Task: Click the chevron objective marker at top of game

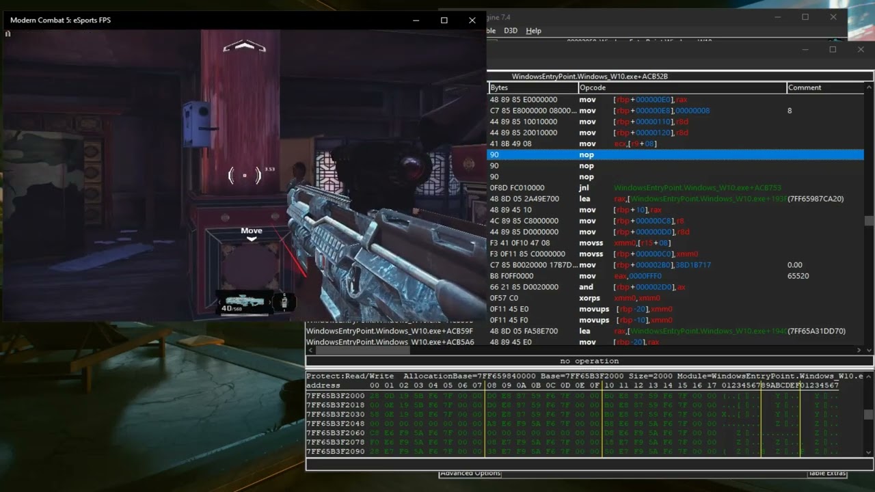Action: click(244, 46)
